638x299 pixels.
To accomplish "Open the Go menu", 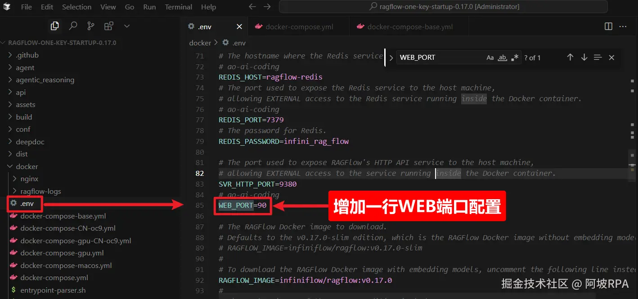I will 130,7.
